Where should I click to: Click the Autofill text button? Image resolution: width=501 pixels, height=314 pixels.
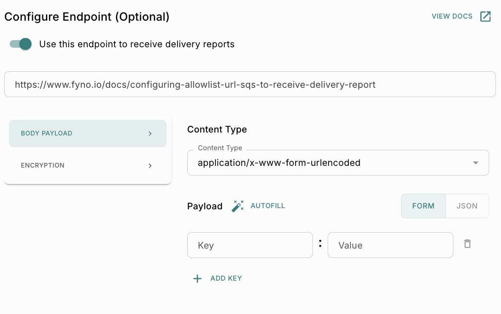(268, 206)
